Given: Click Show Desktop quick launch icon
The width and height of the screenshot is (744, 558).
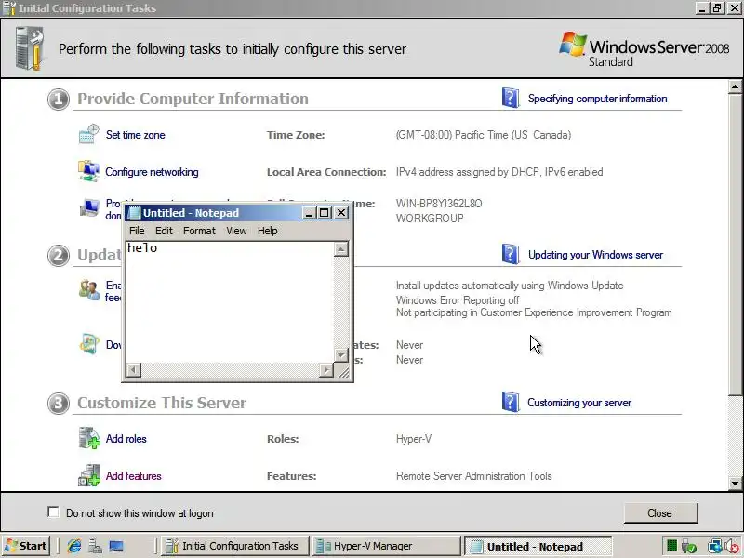Looking at the screenshot, I should click(x=116, y=546).
